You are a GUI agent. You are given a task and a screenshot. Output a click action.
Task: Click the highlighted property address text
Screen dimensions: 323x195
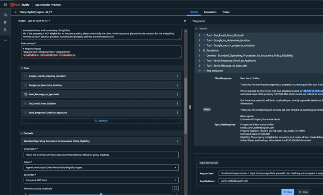pyautogui.click(x=312, y=91)
